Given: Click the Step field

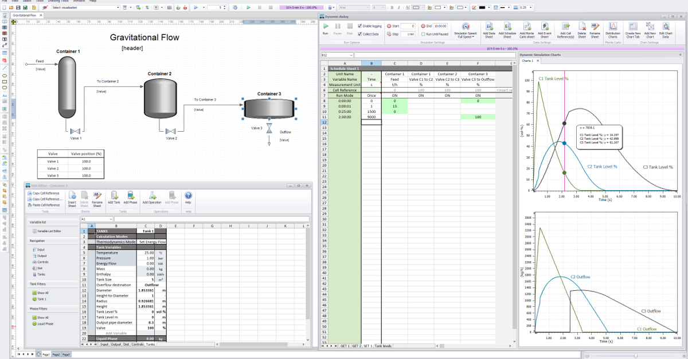Looking at the screenshot, I should [408, 34].
